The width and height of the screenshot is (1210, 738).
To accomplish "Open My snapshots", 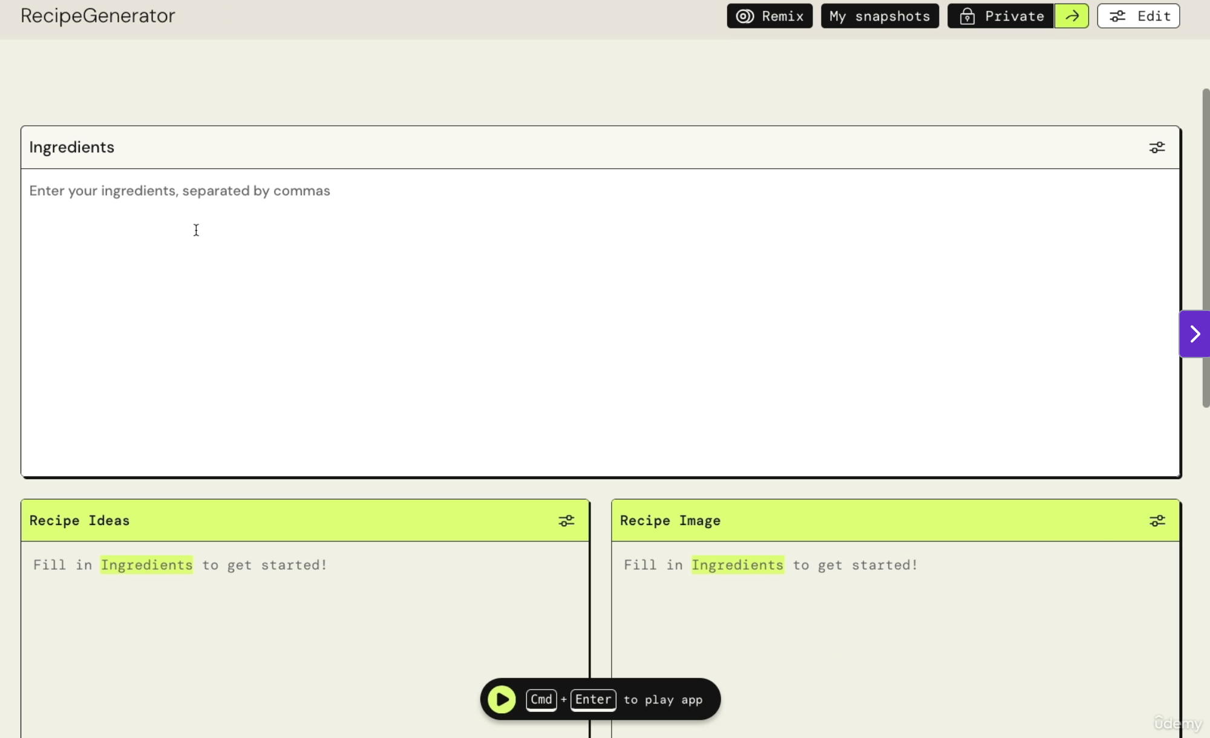I will pos(880,16).
